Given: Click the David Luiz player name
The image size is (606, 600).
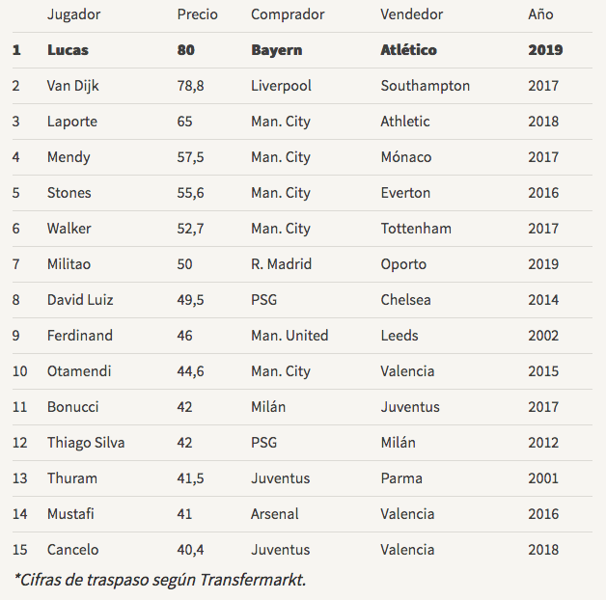Looking at the screenshot, I should pos(80,300).
